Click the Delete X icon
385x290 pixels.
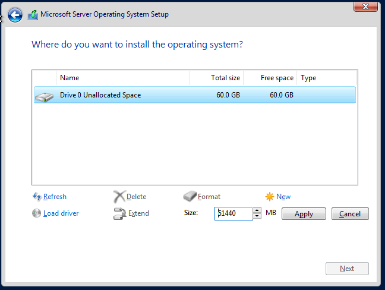(119, 197)
